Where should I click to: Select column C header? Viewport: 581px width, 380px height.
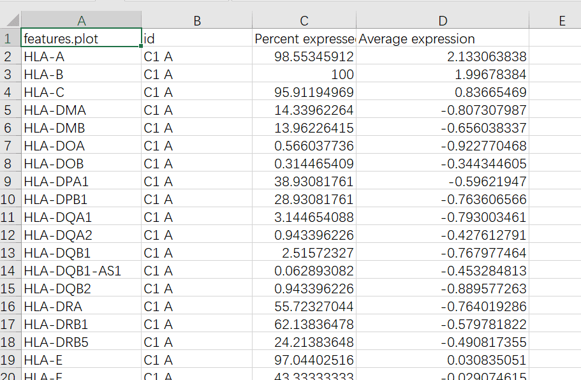[x=304, y=20]
